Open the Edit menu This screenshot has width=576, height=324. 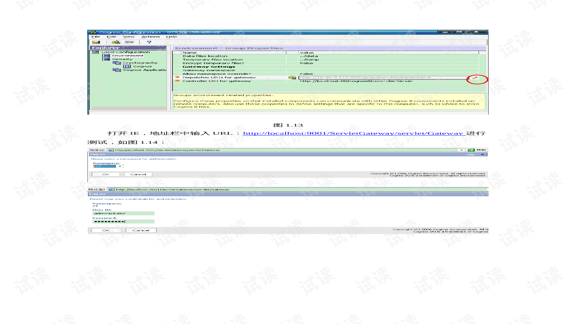click(x=111, y=37)
